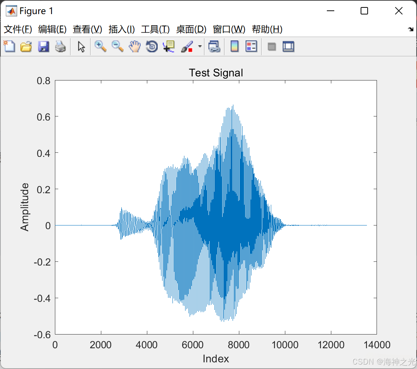Click the MATLAB logo in title bar
The width and height of the screenshot is (417, 369).
(12, 11)
